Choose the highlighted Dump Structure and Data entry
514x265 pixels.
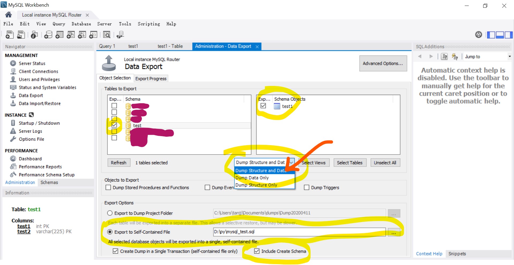tap(264, 171)
